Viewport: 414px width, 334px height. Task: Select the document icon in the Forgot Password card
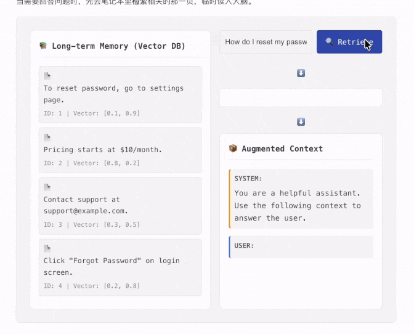coord(47,248)
